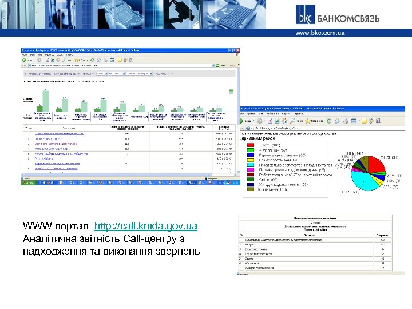Click vertical scrollbar of bar chart browser
This screenshot has height=309, width=412.
pyautogui.click(x=239, y=120)
